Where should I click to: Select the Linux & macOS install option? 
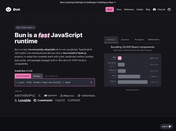click(x=23, y=76)
